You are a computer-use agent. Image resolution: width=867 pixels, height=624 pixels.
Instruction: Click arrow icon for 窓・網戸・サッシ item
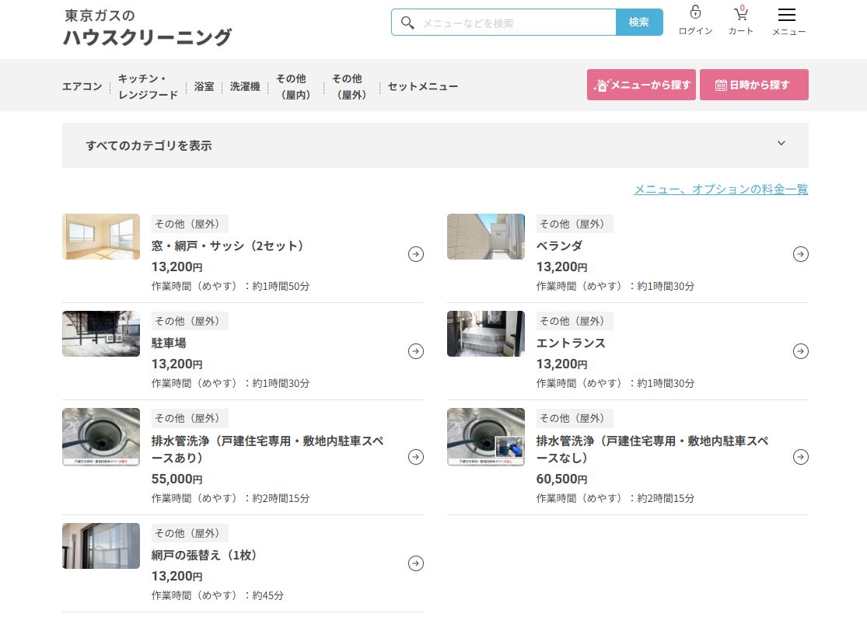pos(416,254)
